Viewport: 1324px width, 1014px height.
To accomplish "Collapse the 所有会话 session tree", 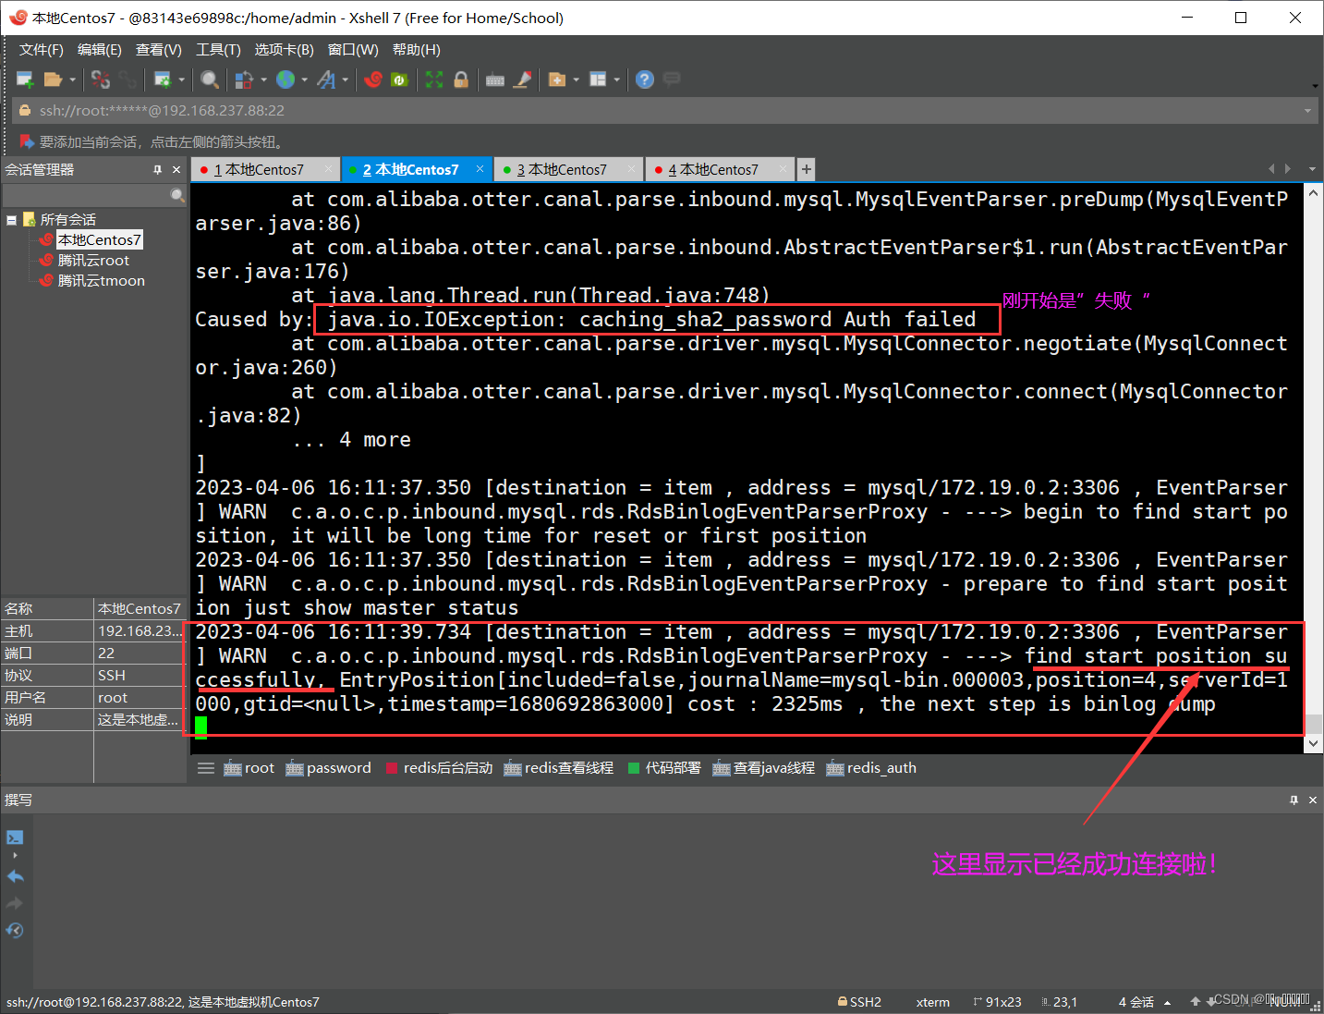I will (12, 219).
